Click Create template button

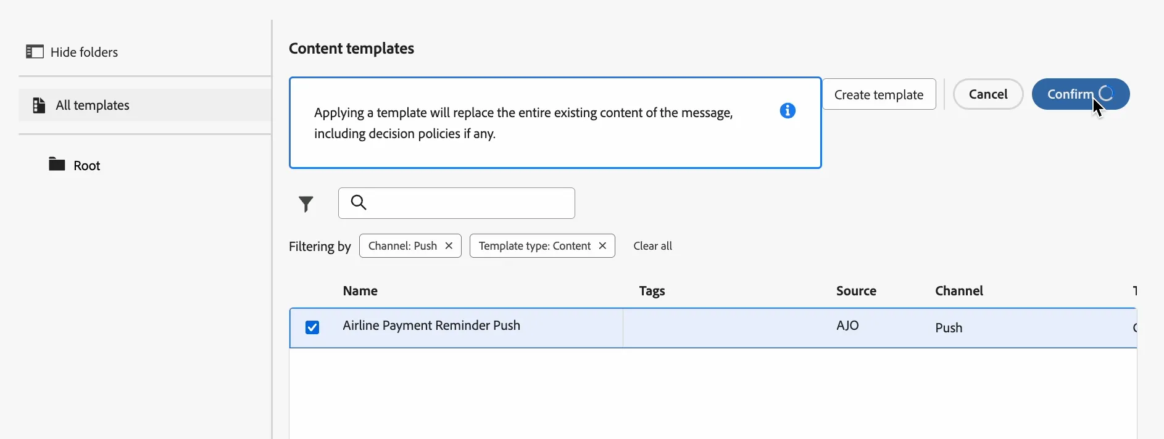[x=879, y=94]
